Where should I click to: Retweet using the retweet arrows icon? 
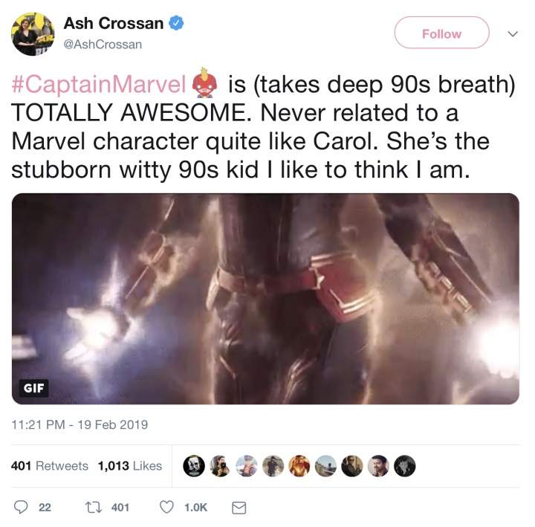coord(95,507)
